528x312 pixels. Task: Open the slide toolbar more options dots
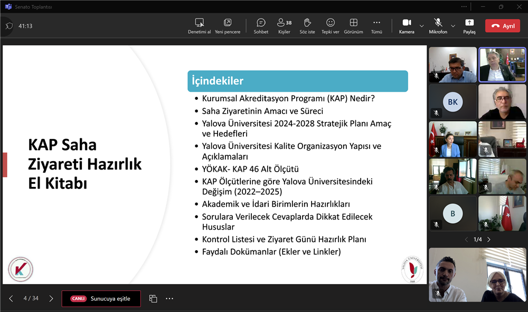pos(169,298)
